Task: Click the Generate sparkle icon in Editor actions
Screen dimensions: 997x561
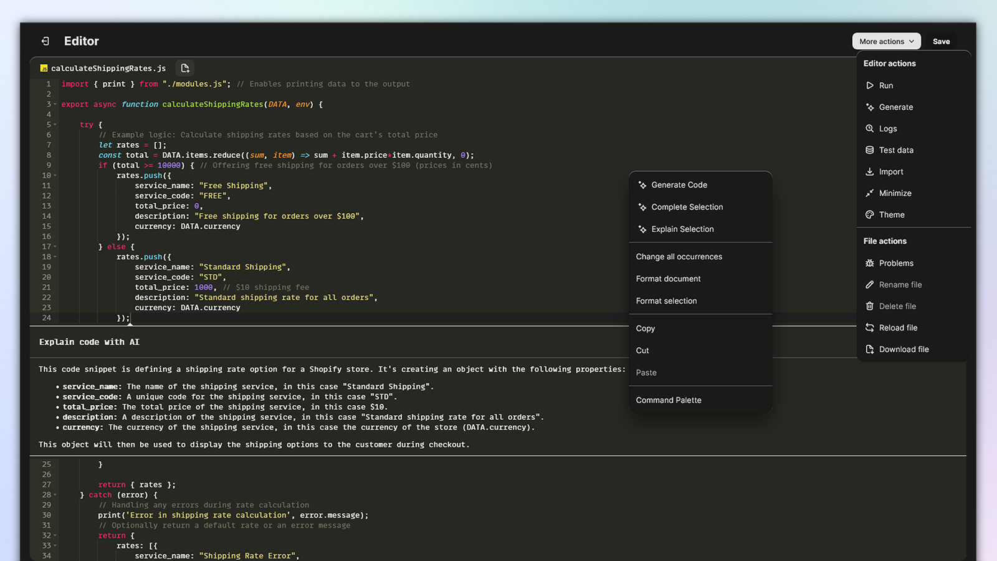Action: click(x=870, y=107)
